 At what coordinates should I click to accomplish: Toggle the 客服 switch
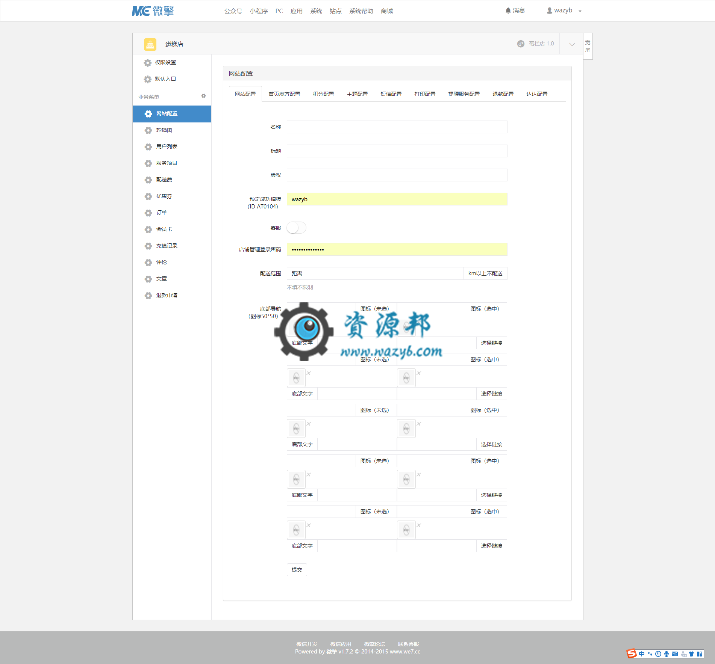(x=297, y=228)
